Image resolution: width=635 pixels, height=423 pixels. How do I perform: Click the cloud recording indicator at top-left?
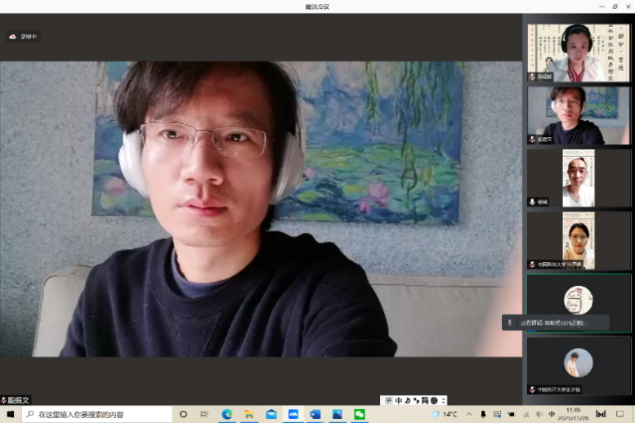pos(24,37)
